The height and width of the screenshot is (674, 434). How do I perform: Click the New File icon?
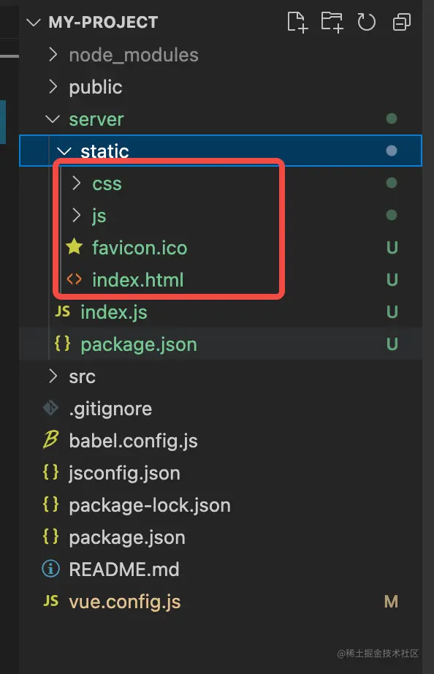click(297, 22)
